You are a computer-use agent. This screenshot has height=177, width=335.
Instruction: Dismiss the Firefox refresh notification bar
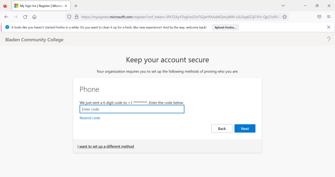coord(328,27)
